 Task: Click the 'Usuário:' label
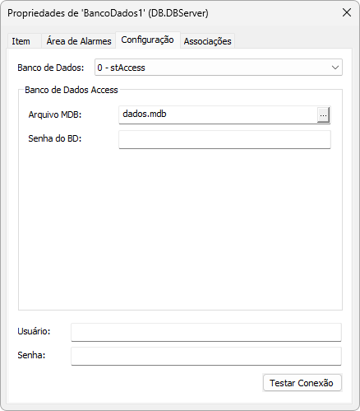[34, 331]
